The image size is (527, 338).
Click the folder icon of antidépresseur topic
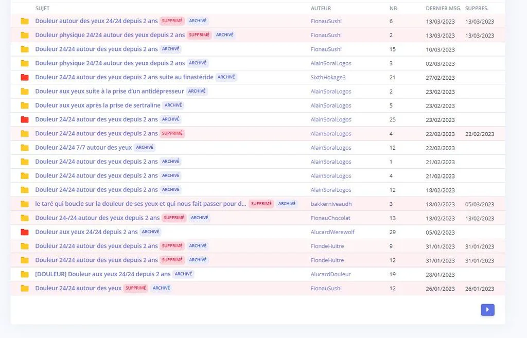[25, 92]
